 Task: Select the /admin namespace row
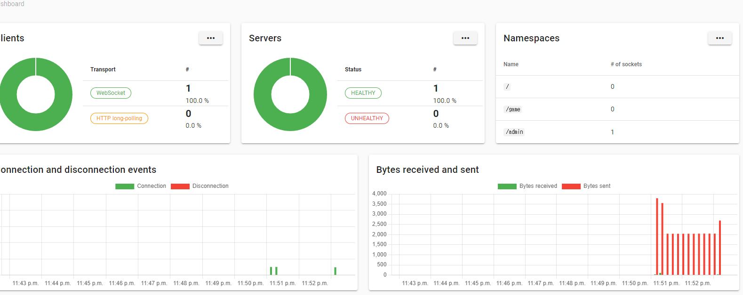(x=617, y=132)
